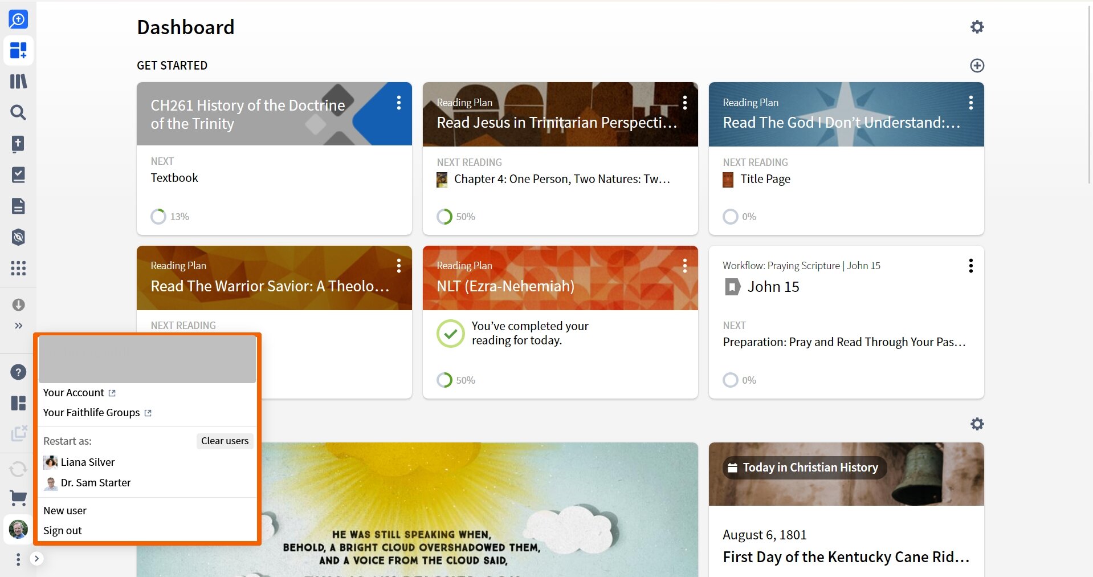The height and width of the screenshot is (577, 1093).
Task: Open First Day of the Kentucky Cane Ridge article
Action: pyautogui.click(x=846, y=557)
